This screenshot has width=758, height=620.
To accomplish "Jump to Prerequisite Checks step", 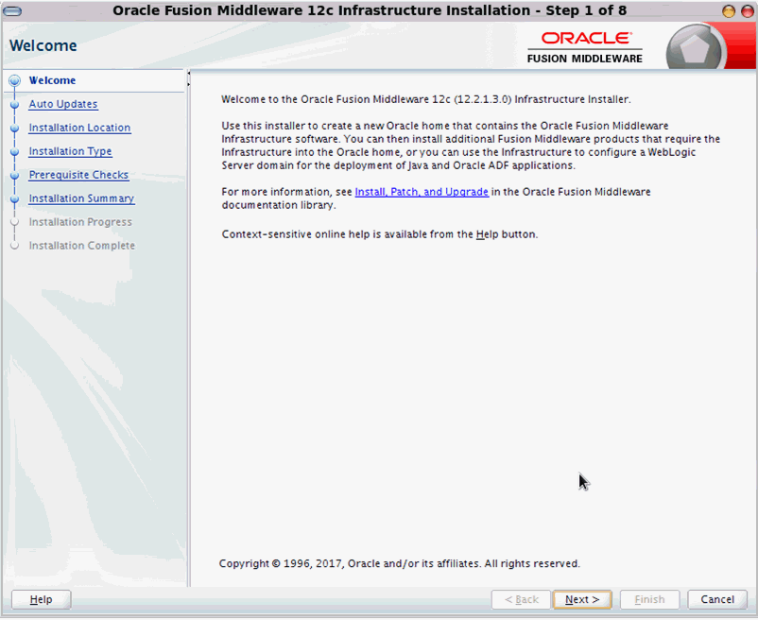I will [78, 175].
